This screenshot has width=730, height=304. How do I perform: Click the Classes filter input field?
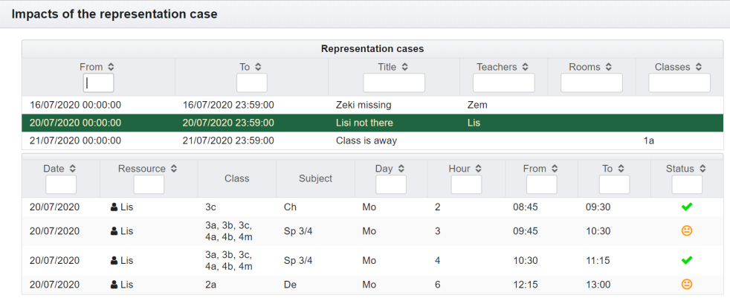tap(679, 83)
